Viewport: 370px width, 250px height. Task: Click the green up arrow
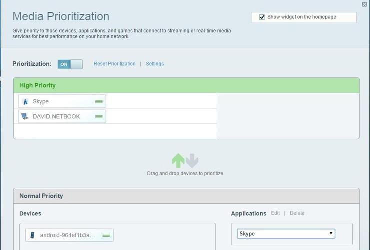pos(178,160)
